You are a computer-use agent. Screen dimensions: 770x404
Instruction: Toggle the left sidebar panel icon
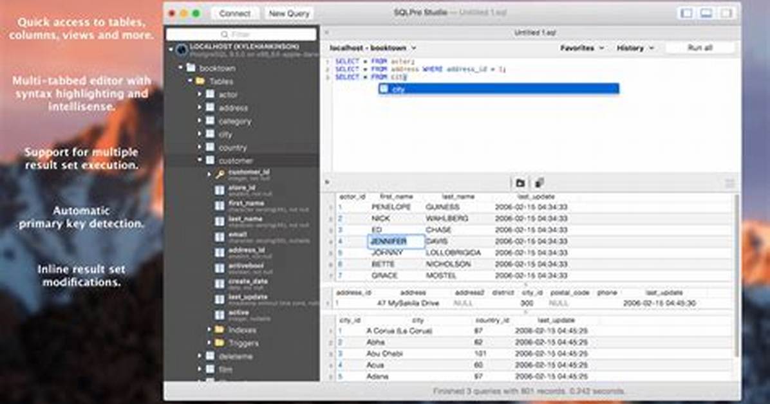686,14
